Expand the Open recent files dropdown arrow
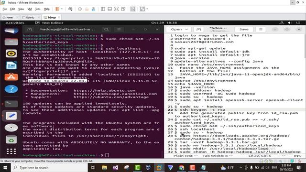 coord(186,29)
